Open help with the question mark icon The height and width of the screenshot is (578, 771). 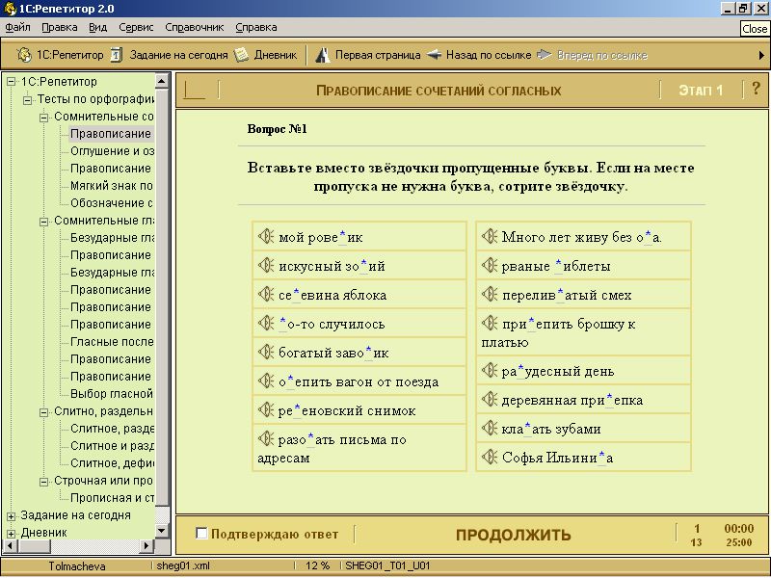pos(756,90)
